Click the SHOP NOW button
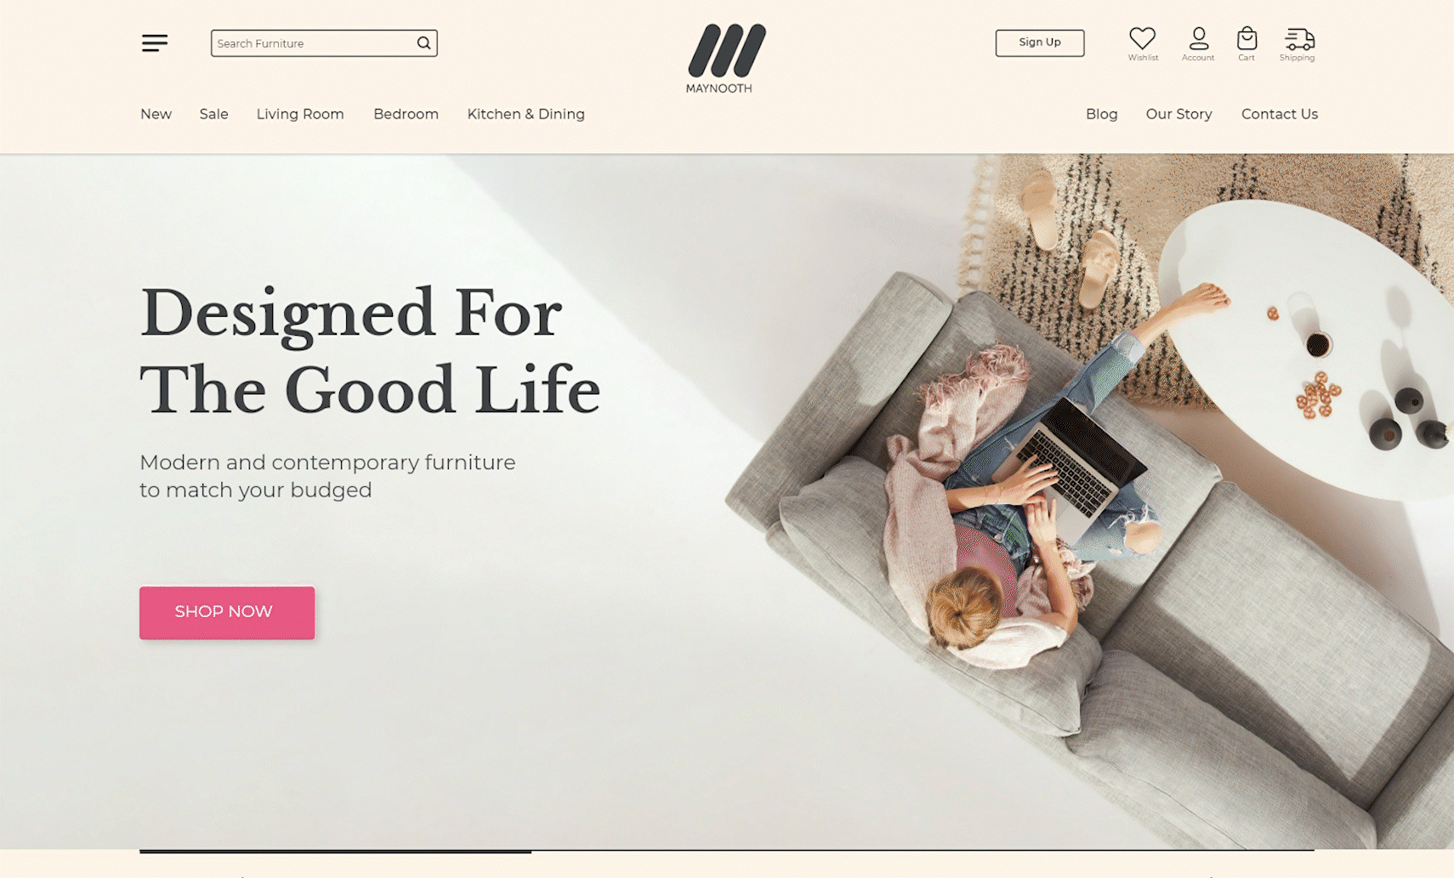This screenshot has width=1454, height=878. pos(227,612)
